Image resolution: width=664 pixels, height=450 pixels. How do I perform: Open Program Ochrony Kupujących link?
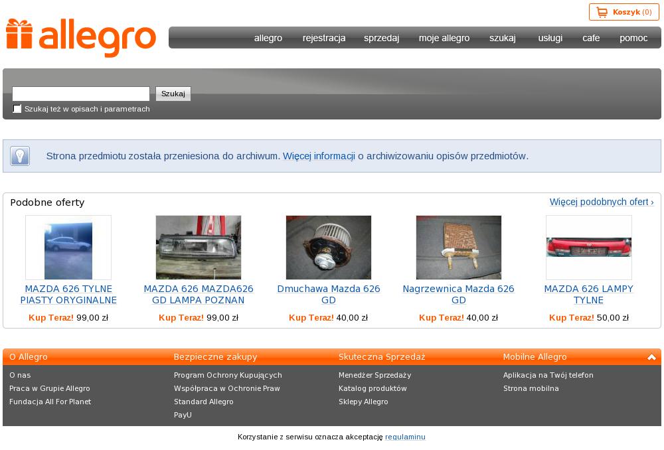(x=228, y=375)
